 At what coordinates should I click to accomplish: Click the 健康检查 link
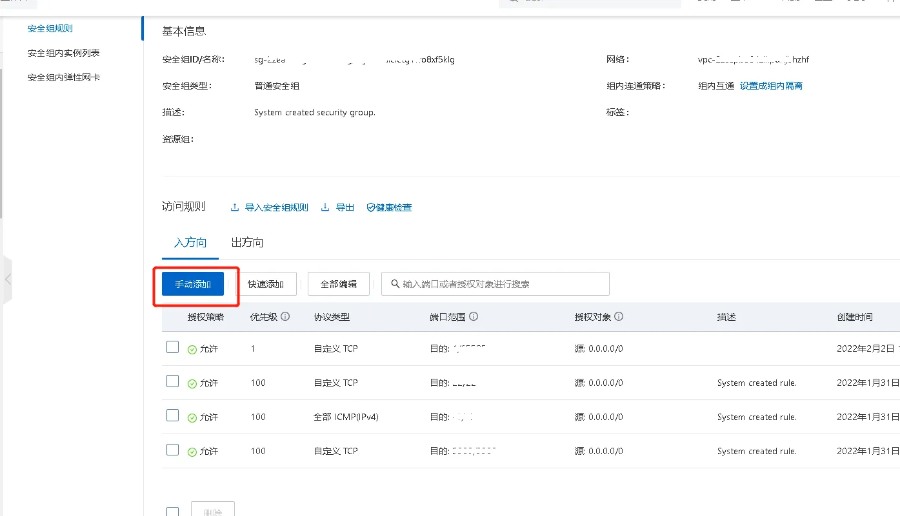click(394, 207)
